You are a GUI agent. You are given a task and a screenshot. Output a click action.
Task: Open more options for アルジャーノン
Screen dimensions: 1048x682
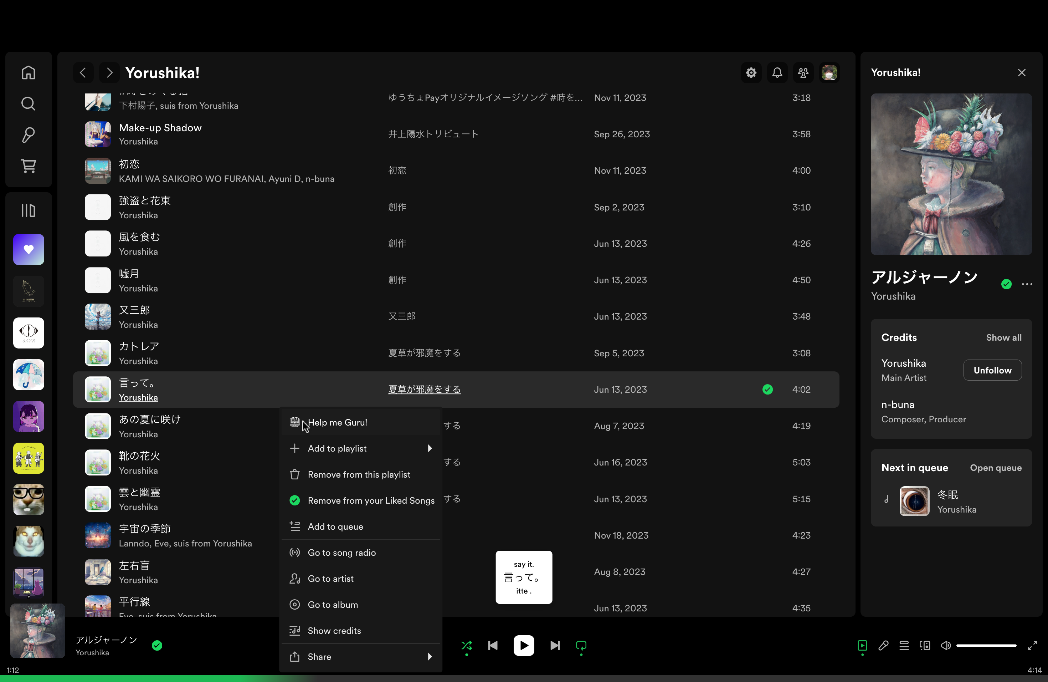tap(1027, 285)
